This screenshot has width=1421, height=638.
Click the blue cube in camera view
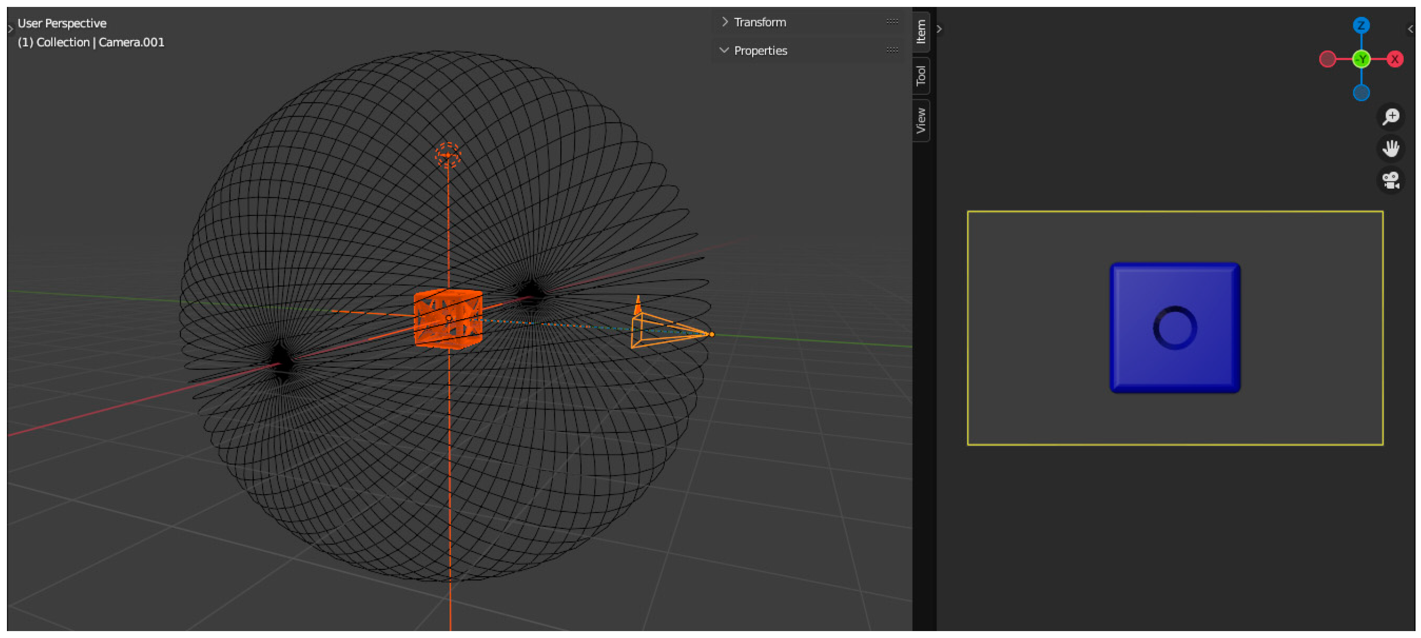tap(1174, 328)
